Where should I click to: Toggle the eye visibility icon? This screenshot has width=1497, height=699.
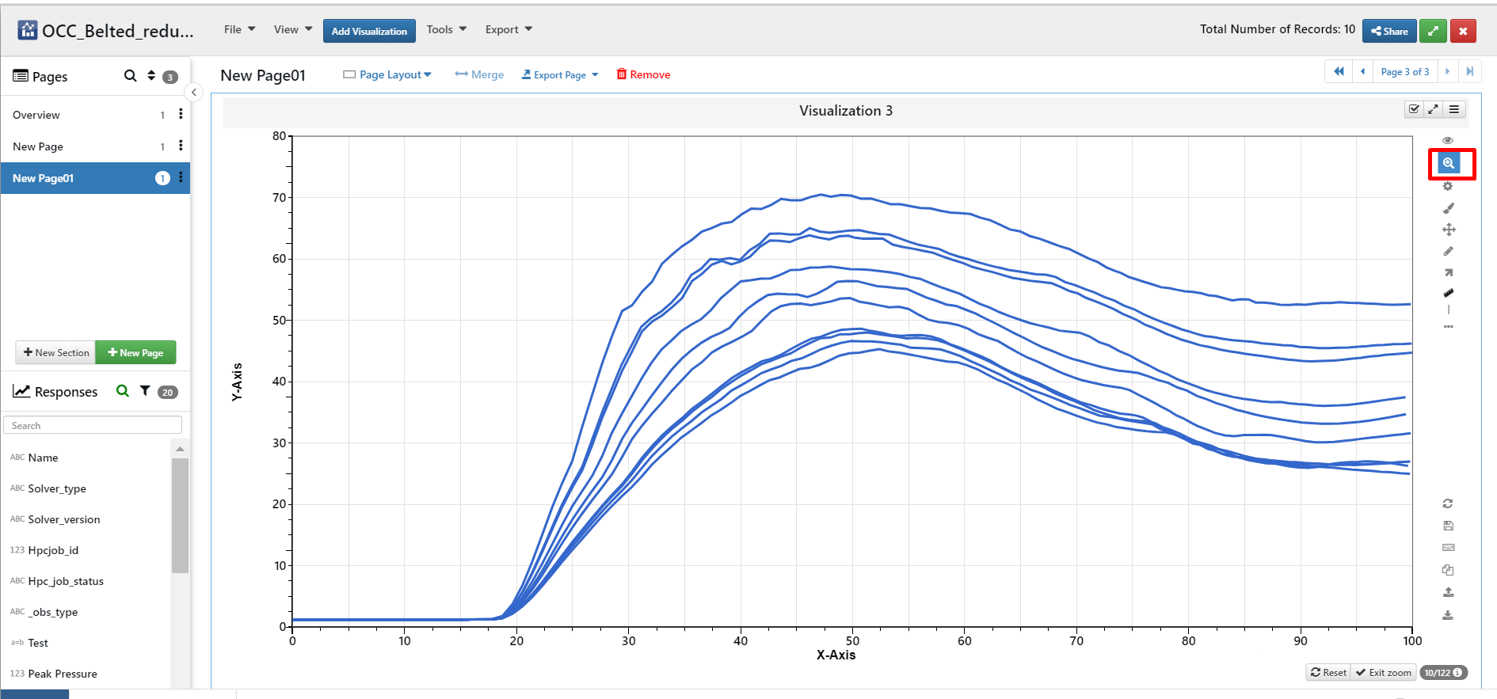pyautogui.click(x=1448, y=140)
